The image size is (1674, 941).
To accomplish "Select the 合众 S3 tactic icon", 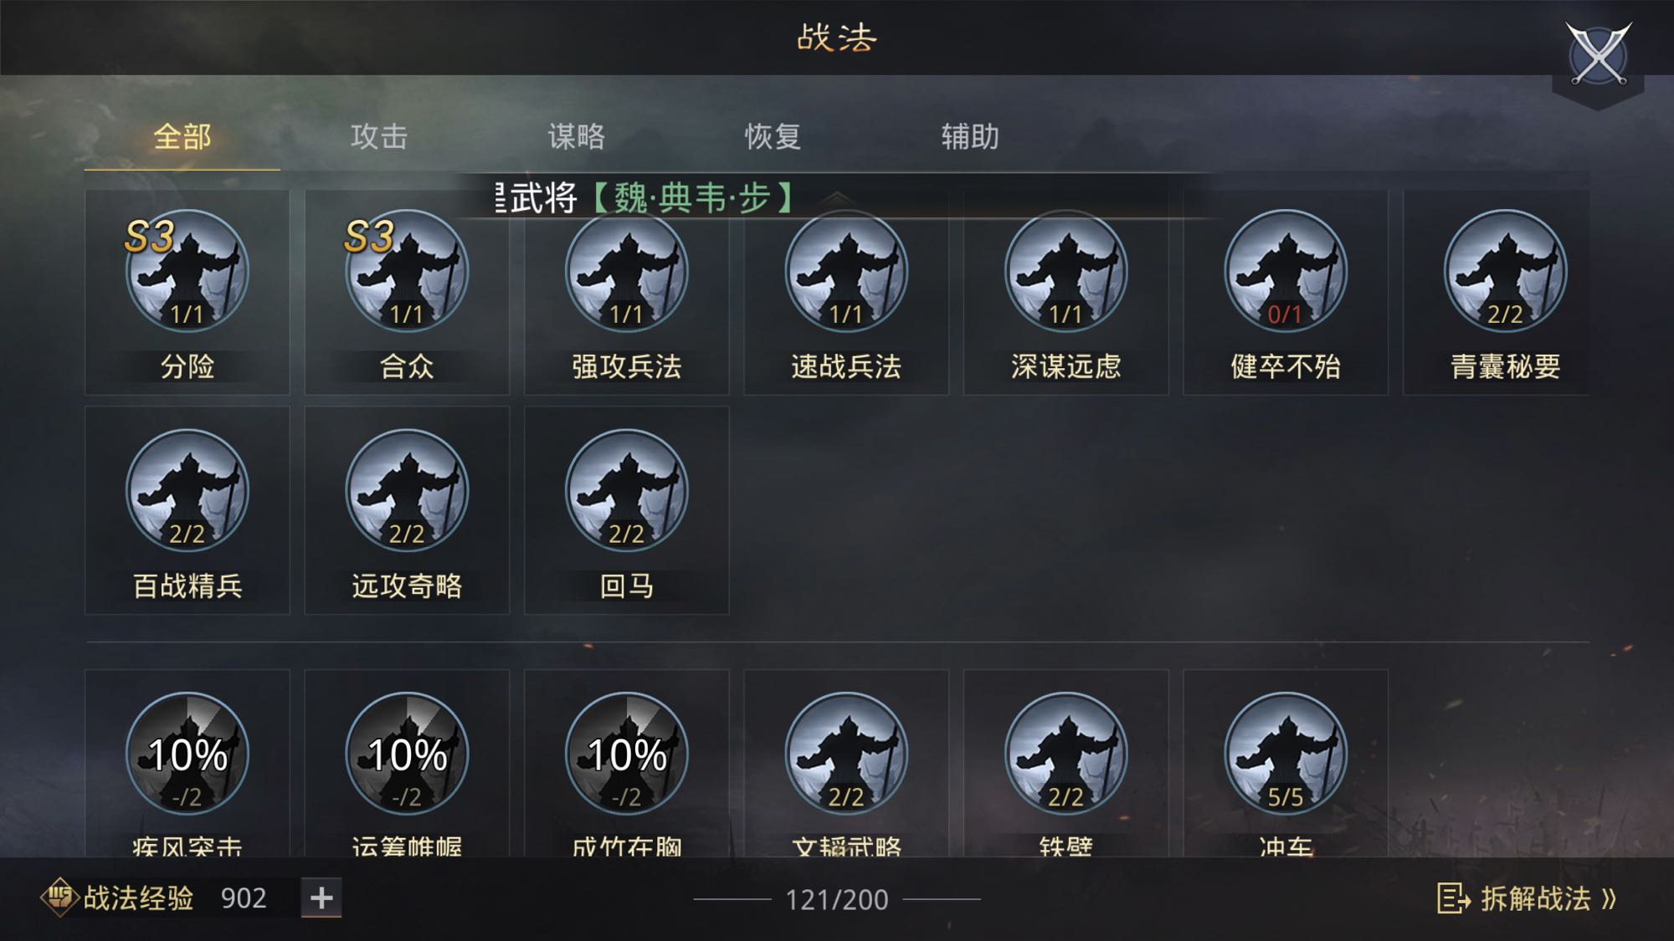I will 407,271.
